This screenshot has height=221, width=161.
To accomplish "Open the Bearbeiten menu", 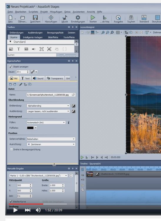I will (21, 12).
